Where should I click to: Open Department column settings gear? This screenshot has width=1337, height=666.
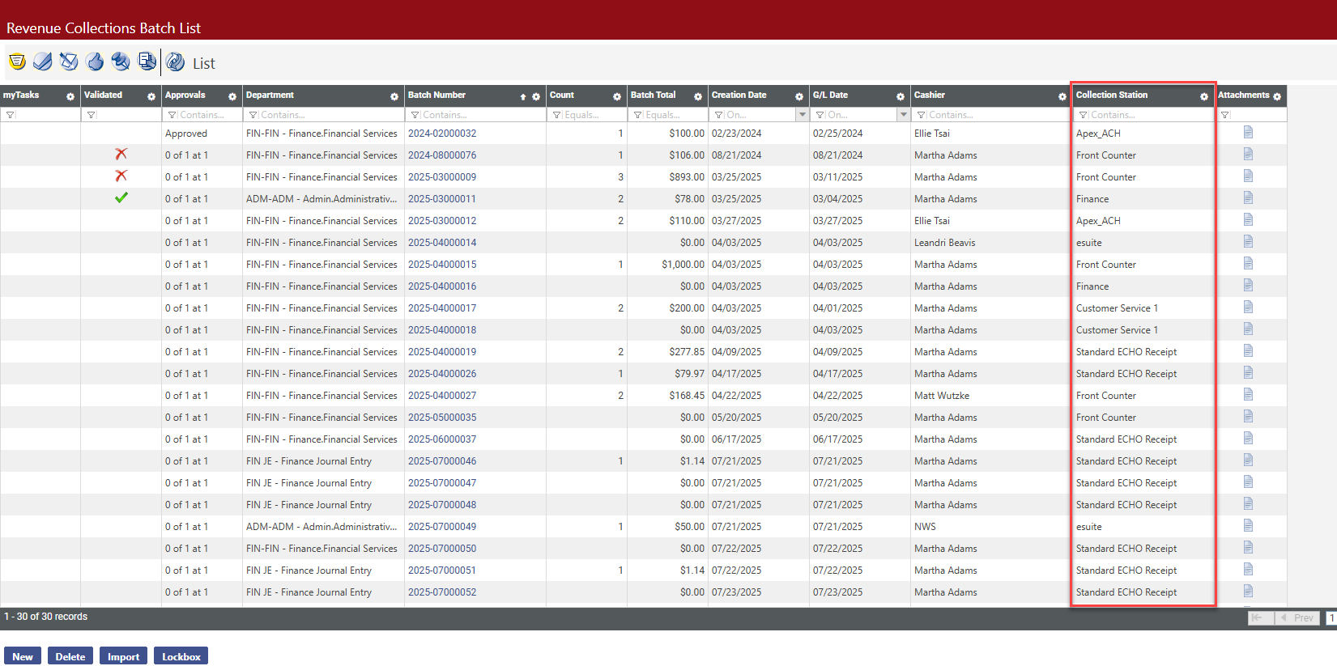tap(394, 96)
